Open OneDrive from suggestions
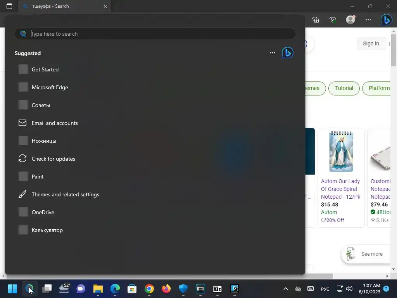The image size is (397, 298). coord(43,212)
